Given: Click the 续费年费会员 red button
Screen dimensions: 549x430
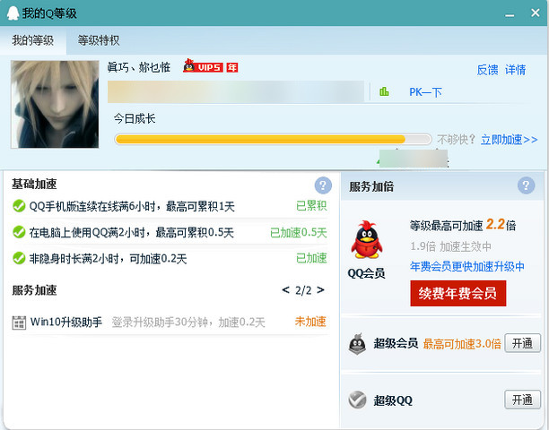Looking at the screenshot, I should coord(457,293).
